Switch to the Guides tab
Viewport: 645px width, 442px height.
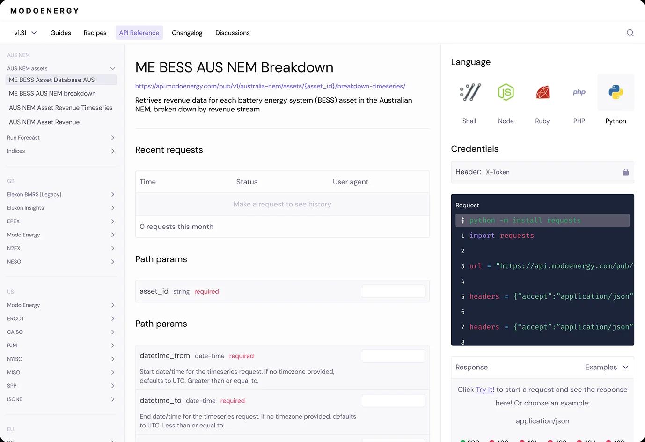coord(61,33)
